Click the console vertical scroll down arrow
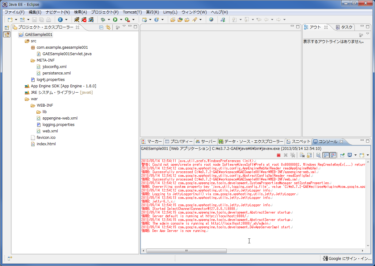This screenshot has width=375, height=266. click(x=368, y=246)
